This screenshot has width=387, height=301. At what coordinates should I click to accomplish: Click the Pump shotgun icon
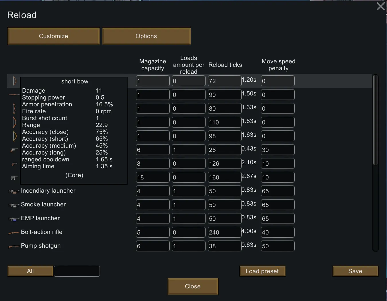coord(14,247)
